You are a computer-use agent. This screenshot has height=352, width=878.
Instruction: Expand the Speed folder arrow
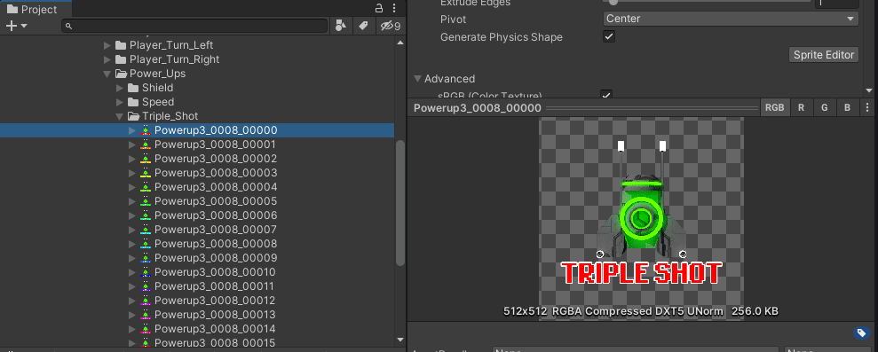pyautogui.click(x=119, y=102)
